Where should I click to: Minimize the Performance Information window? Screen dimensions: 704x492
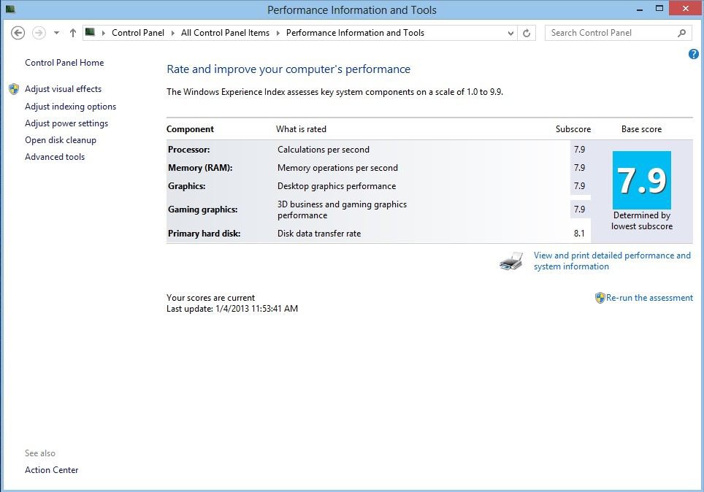point(640,9)
